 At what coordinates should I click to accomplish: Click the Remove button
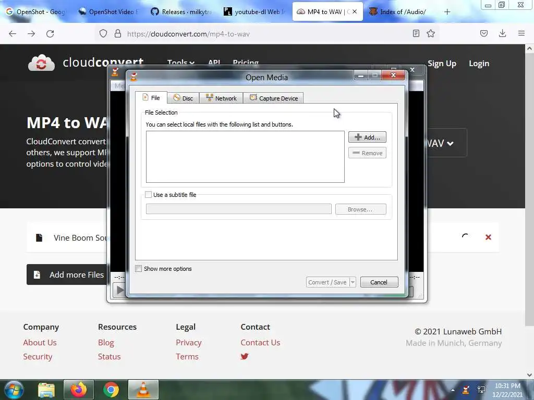click(367, 153)
